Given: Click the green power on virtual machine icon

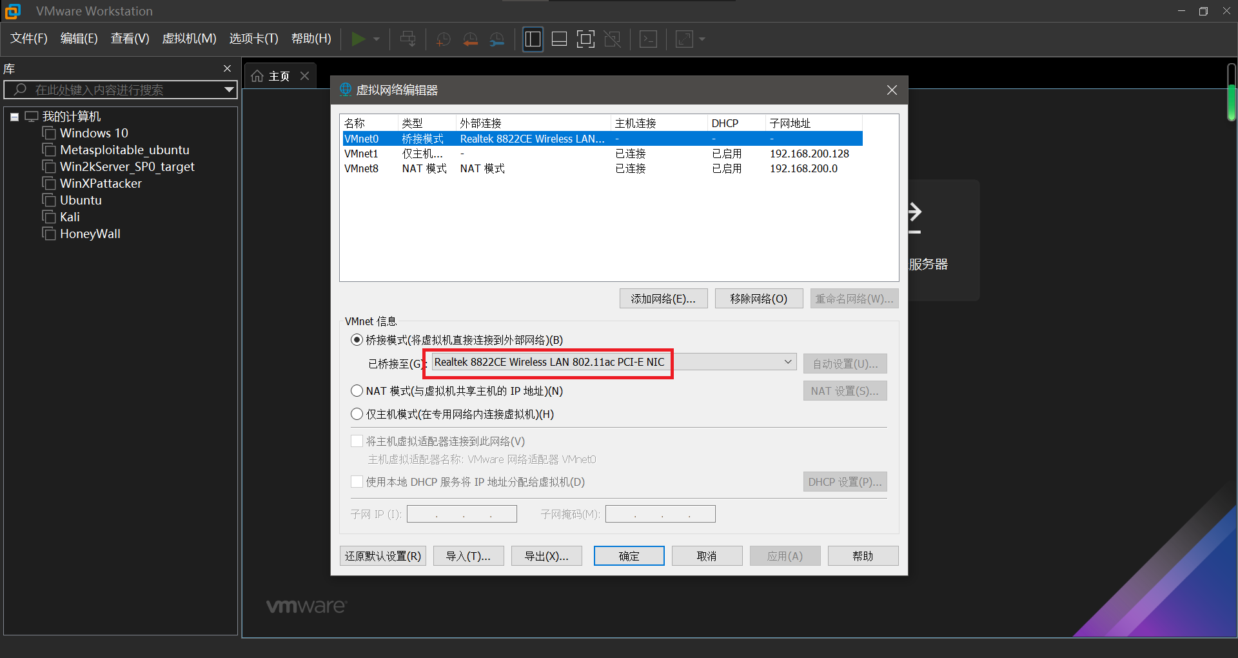Looking at the screenshot, I should [x=358, y=39].
